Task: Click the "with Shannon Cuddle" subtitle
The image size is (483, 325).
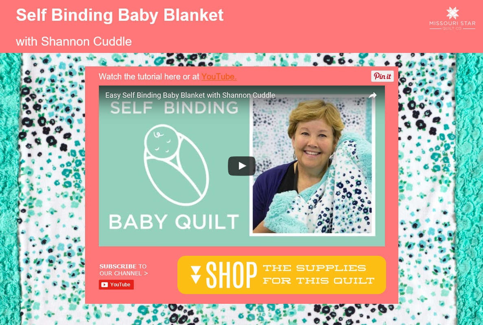Action: tap(74, 41)
